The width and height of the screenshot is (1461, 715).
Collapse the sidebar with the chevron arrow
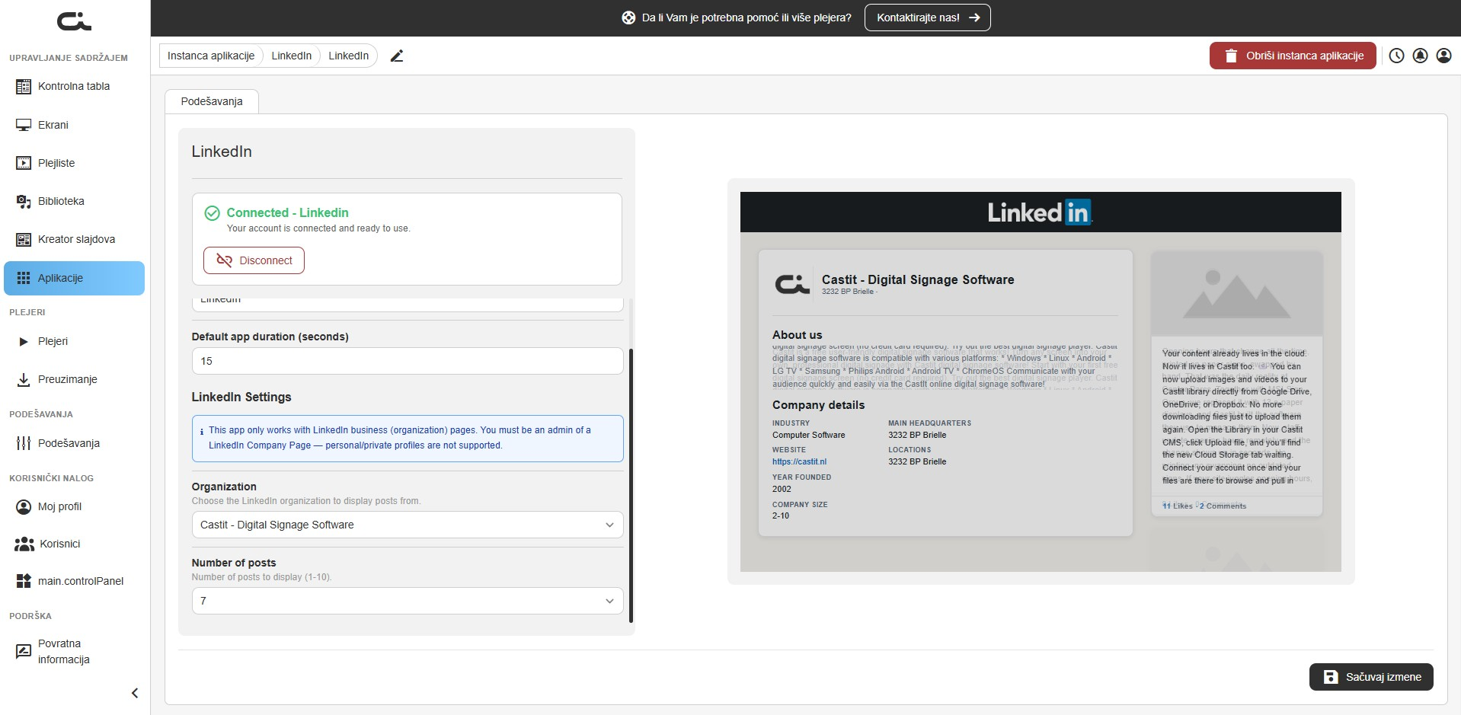(x=135, y=693)
